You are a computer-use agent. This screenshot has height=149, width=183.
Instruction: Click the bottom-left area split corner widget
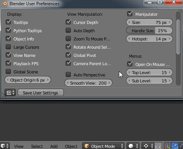point(3,95)
